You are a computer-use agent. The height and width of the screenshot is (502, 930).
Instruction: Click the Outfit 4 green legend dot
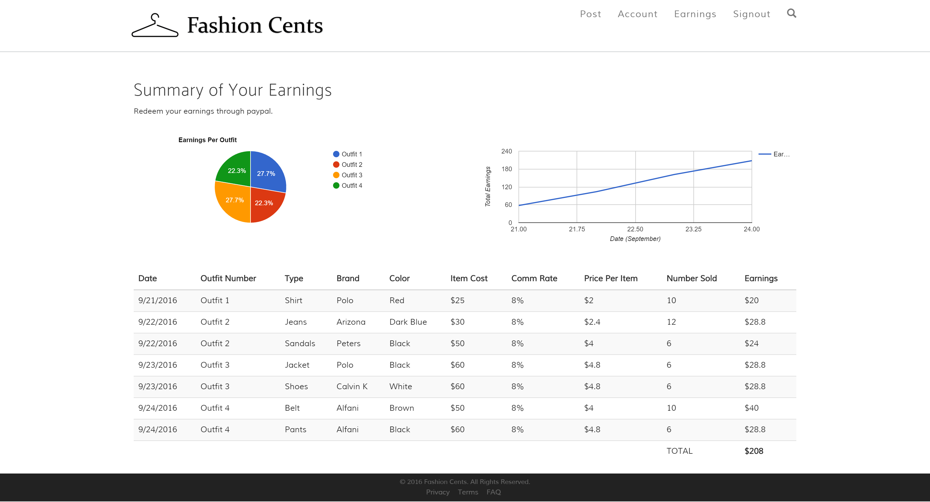tap(336, 186)
